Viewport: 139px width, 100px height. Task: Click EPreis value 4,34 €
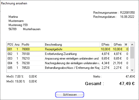[105, 63]
